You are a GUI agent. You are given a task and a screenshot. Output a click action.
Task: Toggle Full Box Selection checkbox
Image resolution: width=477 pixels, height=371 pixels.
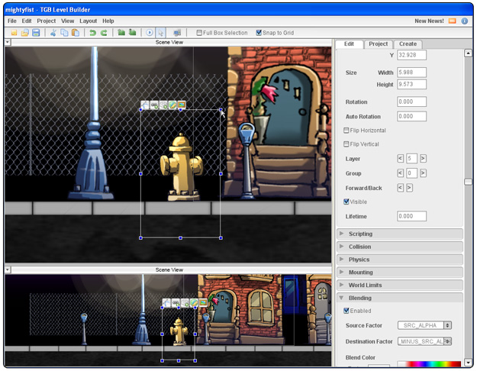pyautogui.click(x=199, y=33)
